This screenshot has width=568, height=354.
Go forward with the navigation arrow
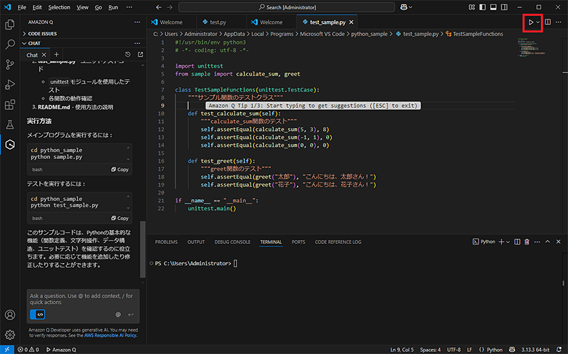(x=170, y=7)
